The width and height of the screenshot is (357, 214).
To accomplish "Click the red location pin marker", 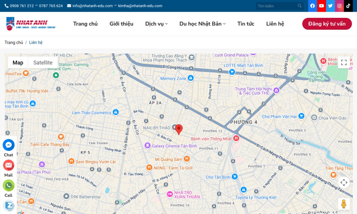I will 179,130.
